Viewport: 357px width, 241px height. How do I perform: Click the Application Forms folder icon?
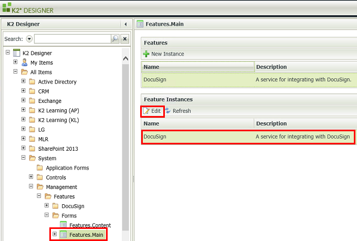(40, 167)
